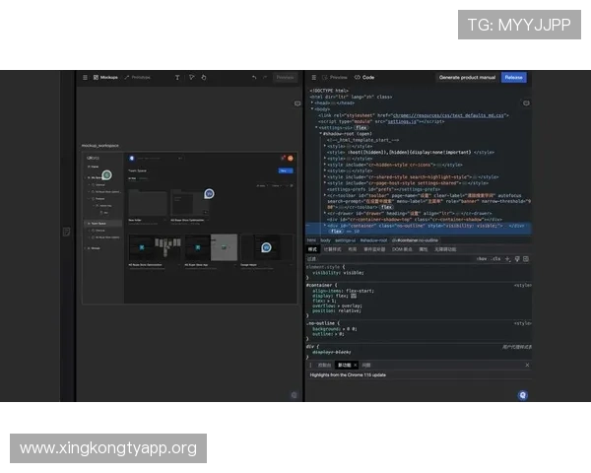The image size is (591, 473).
Task: Open the hamburger menu beside Mockups
Action: (x=85, y=77)
